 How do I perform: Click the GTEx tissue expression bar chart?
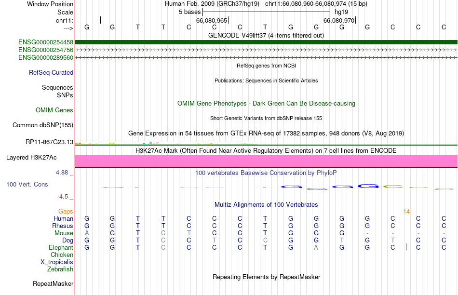point(166,143)
